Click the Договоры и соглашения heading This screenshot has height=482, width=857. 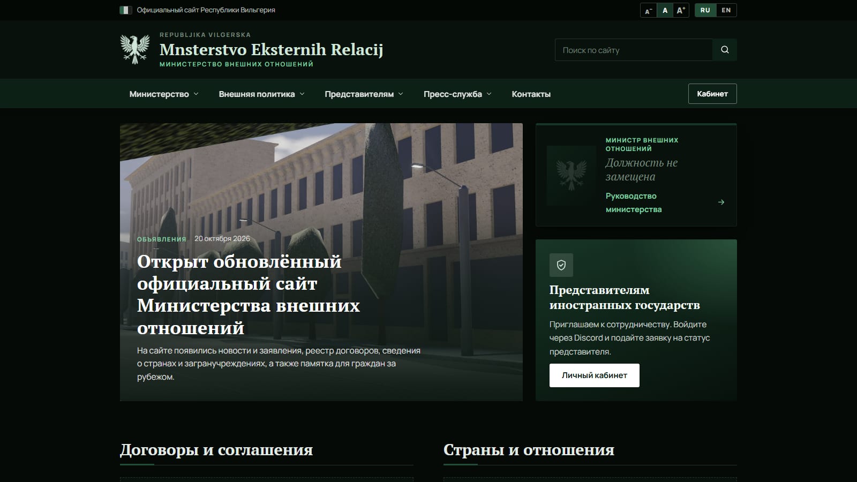216,450
